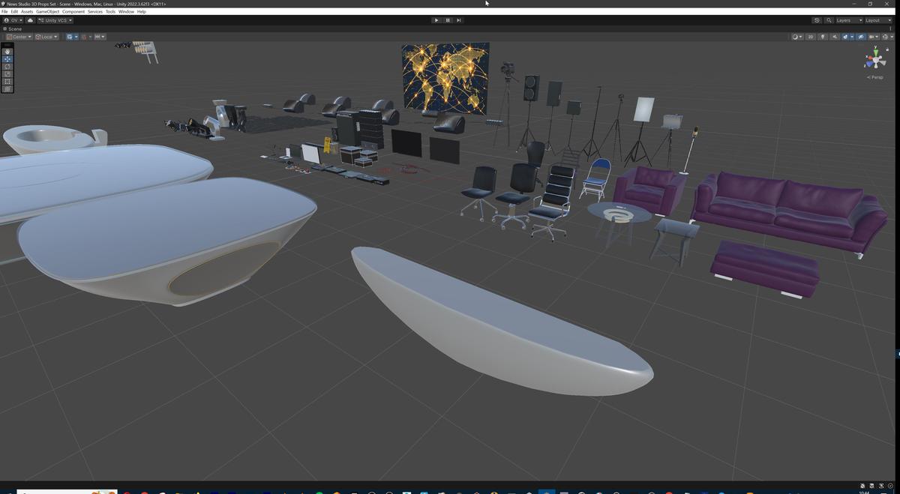
Task: Toggle scene audio
Action: [x=834, y=37]
